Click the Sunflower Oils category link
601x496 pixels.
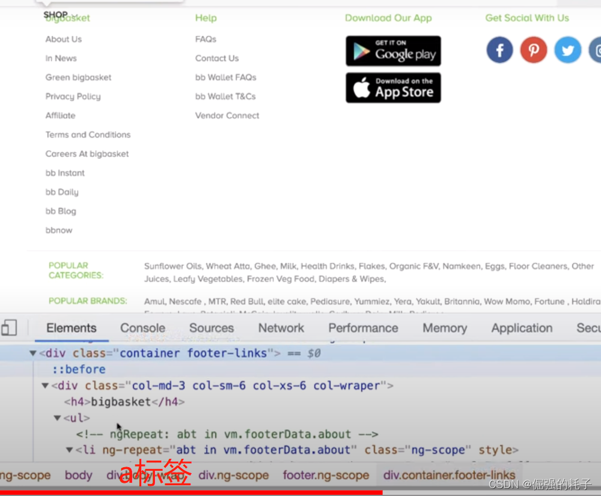[x=172, y=266]
